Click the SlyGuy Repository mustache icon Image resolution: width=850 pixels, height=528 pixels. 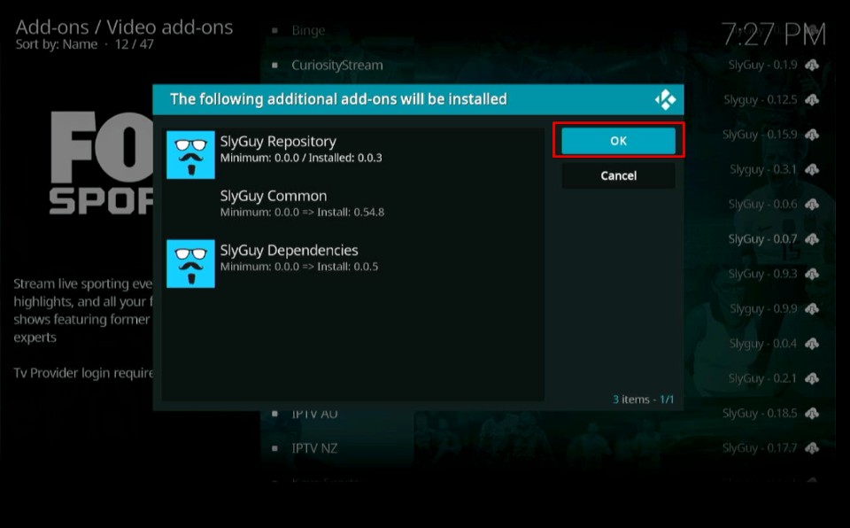coord(190,155)
